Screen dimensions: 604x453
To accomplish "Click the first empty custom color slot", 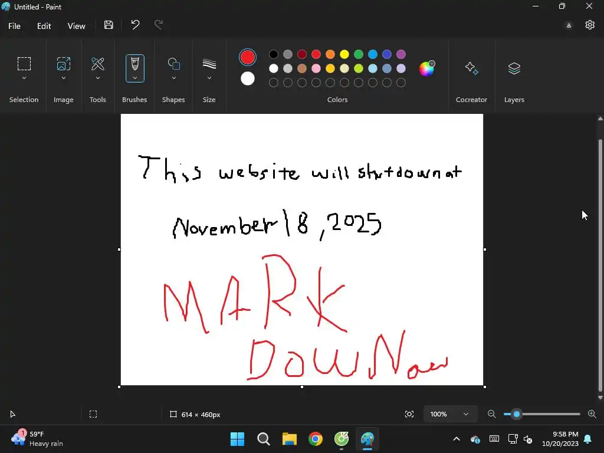I will coord(274,83).
